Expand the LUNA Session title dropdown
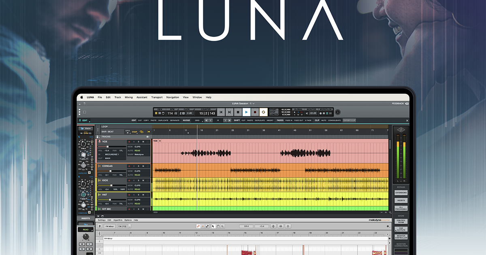Viewport: 486px width, 255px height. pos(253,104)
